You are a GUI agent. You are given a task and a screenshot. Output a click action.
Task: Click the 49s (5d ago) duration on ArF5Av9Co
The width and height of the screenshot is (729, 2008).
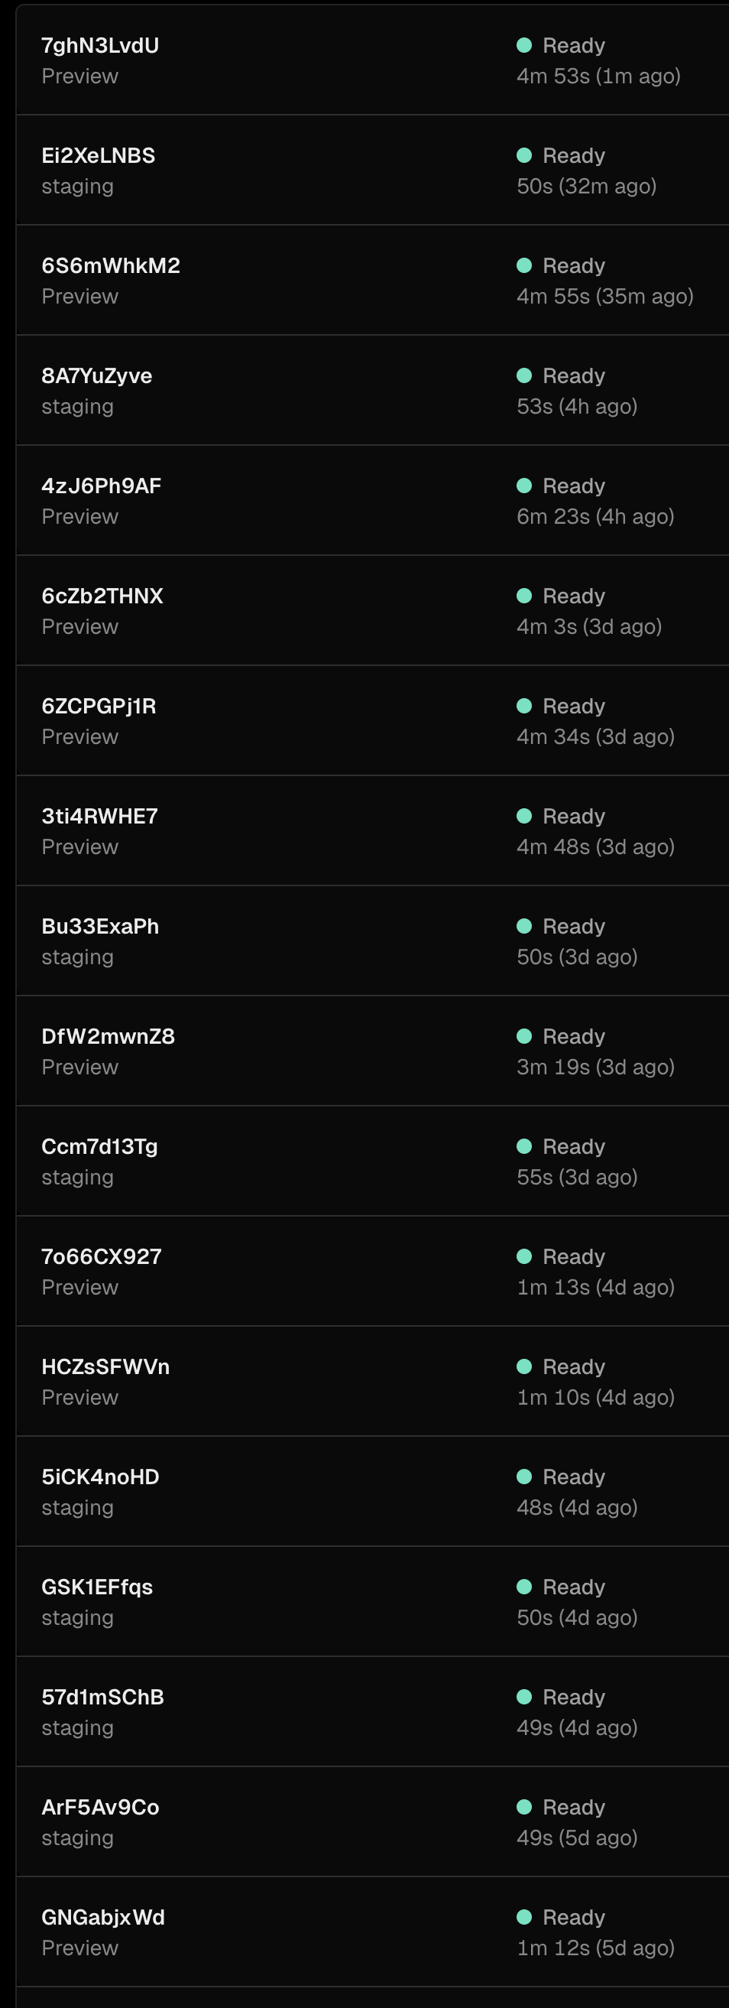(577, 1837)
